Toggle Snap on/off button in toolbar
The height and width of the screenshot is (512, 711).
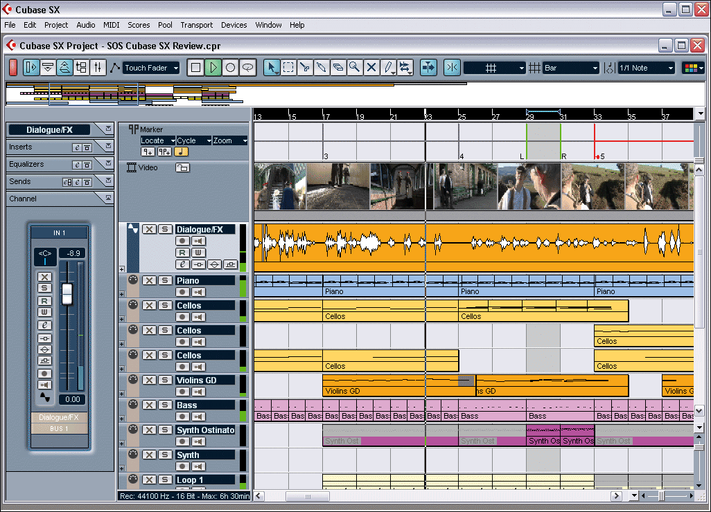coord(452,68)
